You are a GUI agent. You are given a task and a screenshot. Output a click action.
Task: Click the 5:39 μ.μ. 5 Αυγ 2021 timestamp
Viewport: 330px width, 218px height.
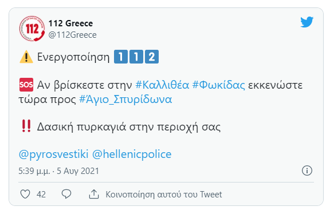(x=58, y=171)
